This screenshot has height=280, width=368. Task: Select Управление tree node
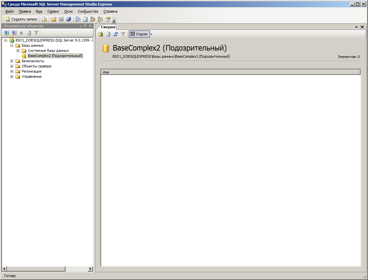click(x=32, y=76)
